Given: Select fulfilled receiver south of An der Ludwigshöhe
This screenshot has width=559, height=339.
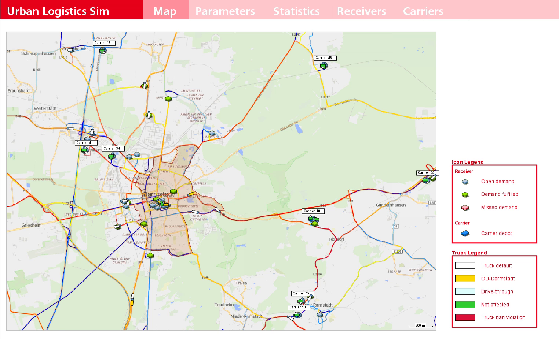Looking at the screenshot, I should point(150,256).
